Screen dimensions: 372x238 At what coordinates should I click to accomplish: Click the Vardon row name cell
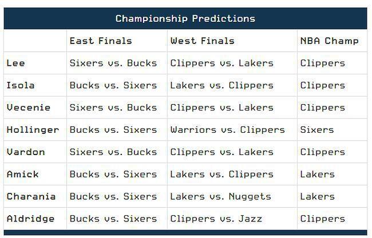pos(25,152)
